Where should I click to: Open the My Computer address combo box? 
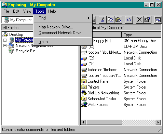point(18,20)
